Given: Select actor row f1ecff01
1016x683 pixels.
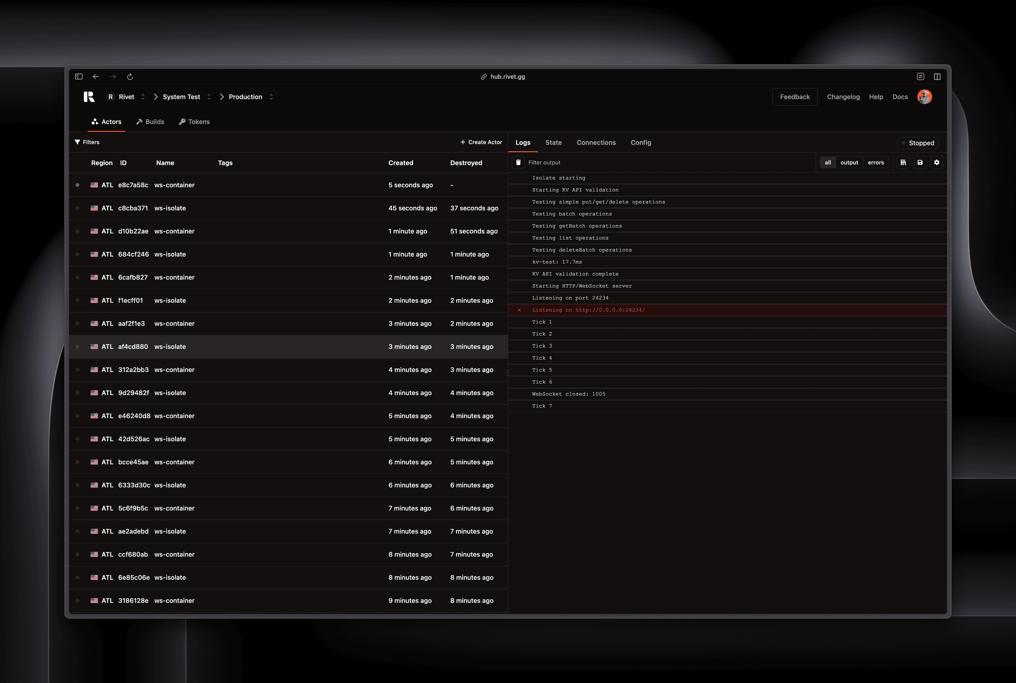Looking at the screenshot, I should pos(289,301).
